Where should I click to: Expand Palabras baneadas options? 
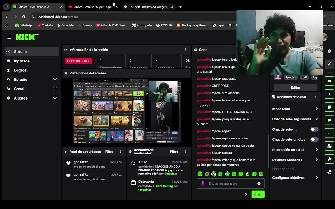pyautogui.click(x=295, y=160)
